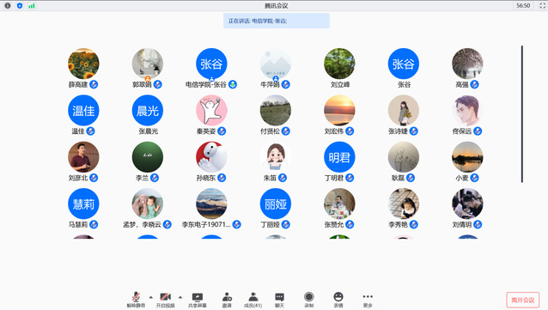Open the share screen (共享屏幕) tool
The width and height of the screenshot is (548, 310).
[198, 300]
